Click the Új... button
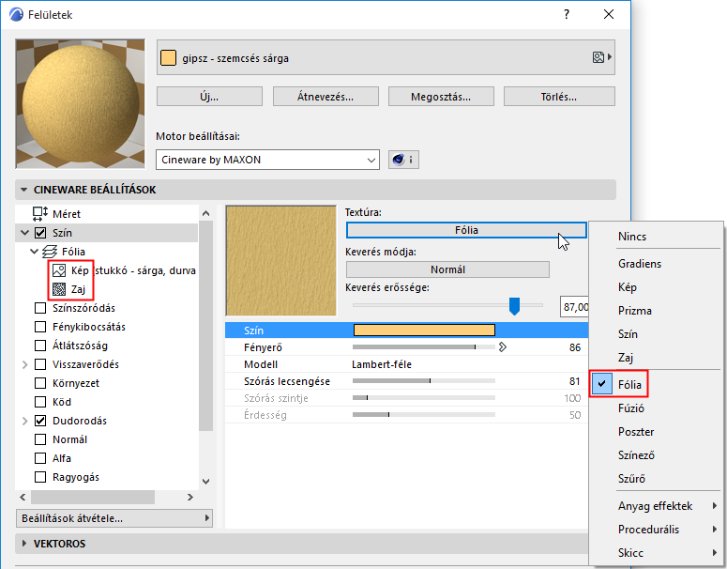 point(209,97)
